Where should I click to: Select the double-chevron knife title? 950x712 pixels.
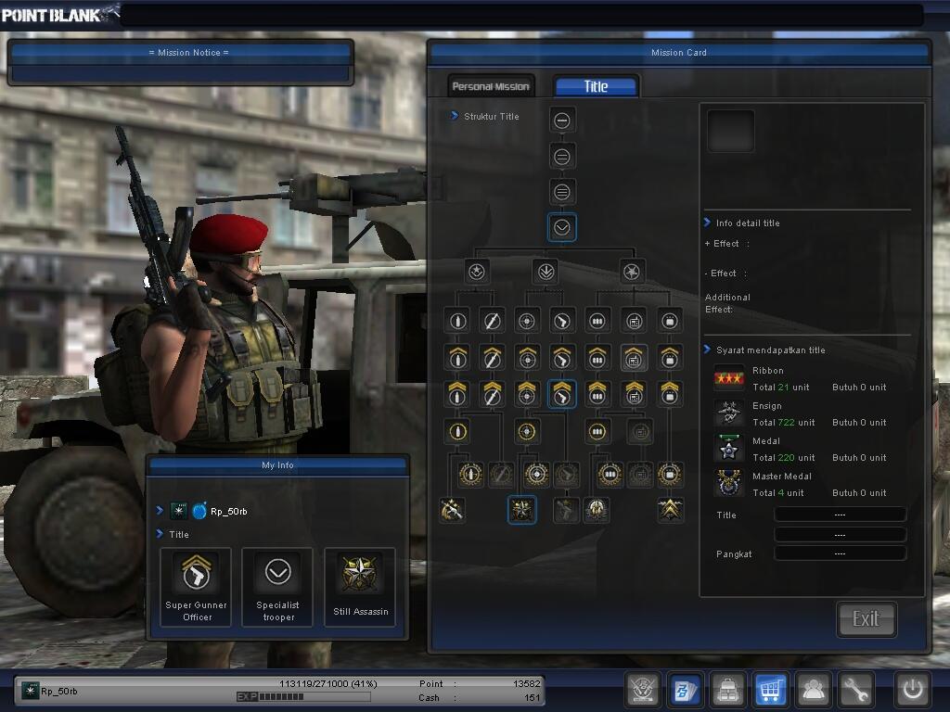coord(492,394)
